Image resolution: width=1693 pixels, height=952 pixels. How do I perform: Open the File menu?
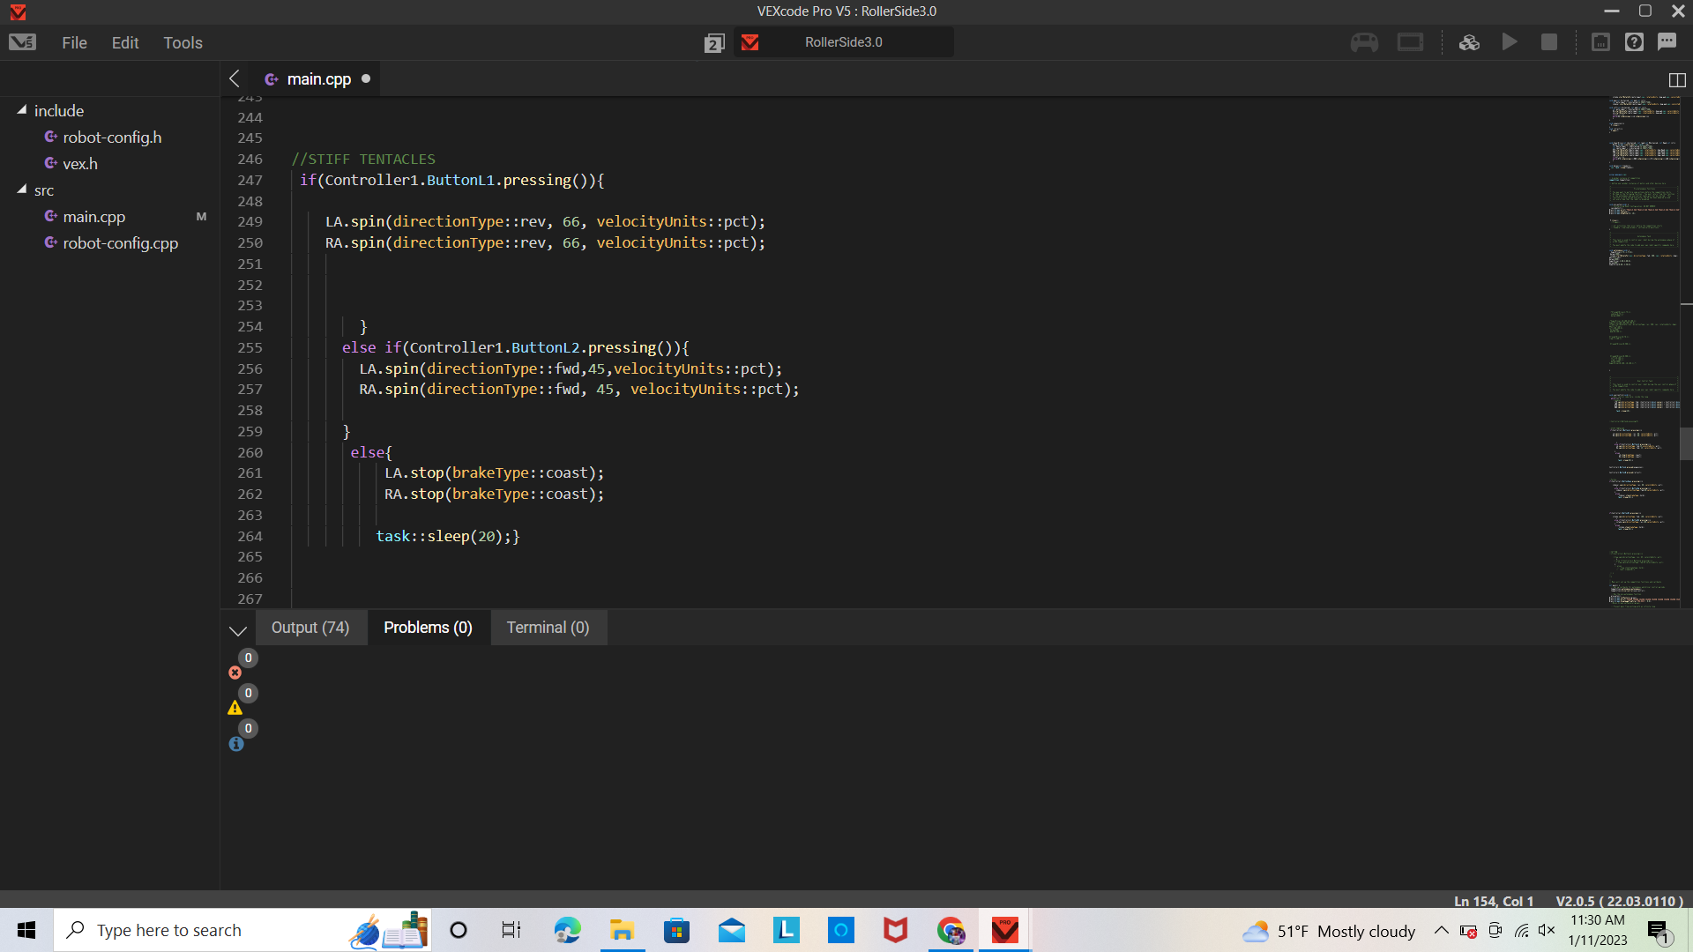click(74, 42)
